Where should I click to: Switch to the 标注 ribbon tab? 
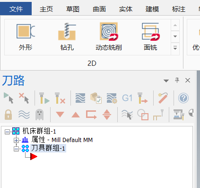pos(179,9)
